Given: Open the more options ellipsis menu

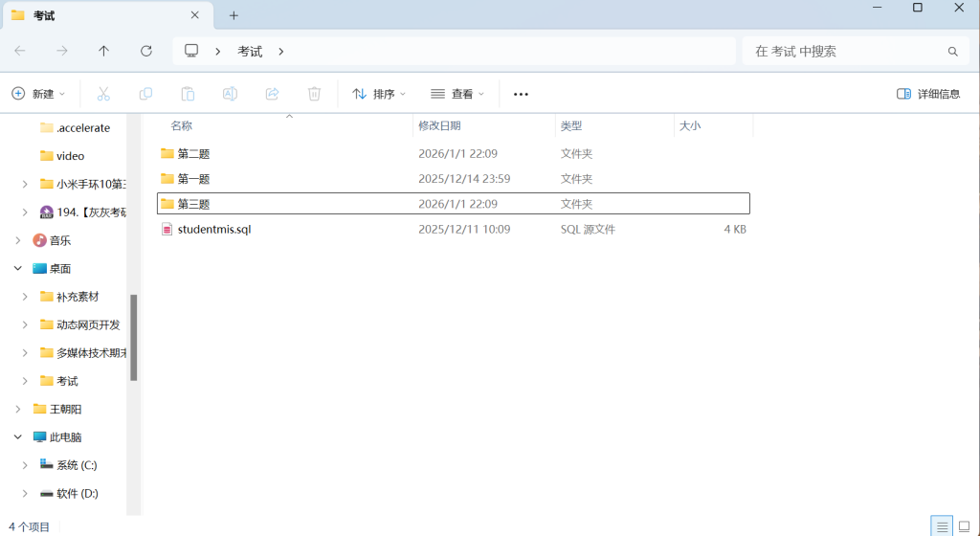Looking at the screenshot, I should click(x=521, y=94).
